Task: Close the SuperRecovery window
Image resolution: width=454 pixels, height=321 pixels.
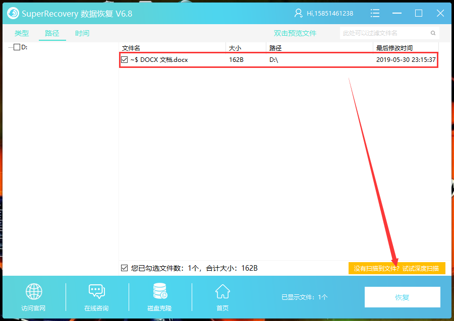Action: (x=440, y=13)
